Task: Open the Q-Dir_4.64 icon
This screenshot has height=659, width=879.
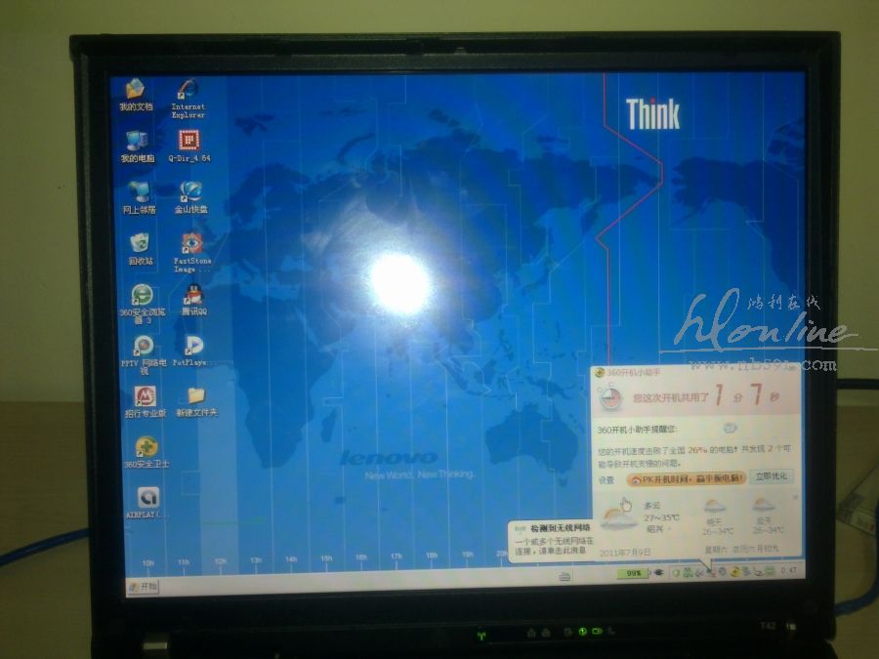Action: (189, 145)
